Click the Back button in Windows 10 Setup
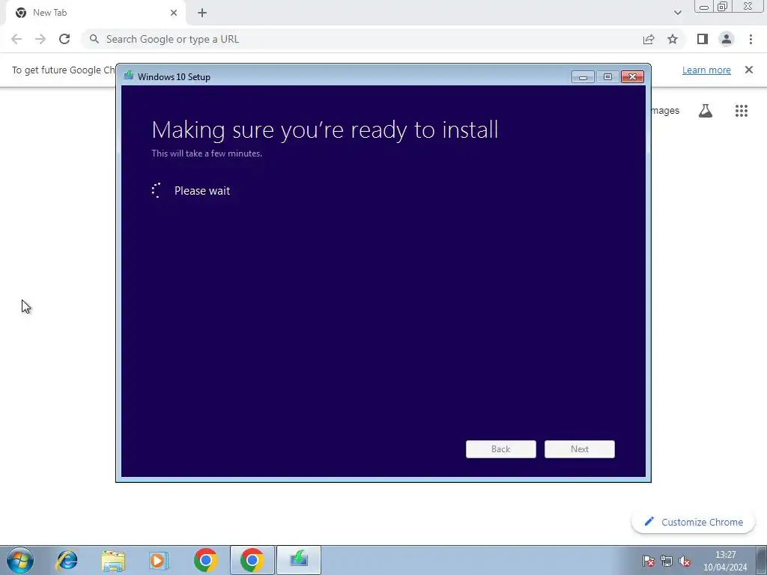The width and height of the screenshot is (767, 575). pyautogui.click(x=501, y=449)
